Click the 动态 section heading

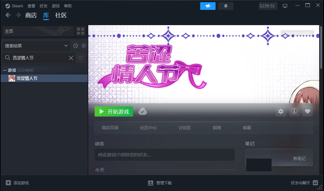(x=99, y=144)
